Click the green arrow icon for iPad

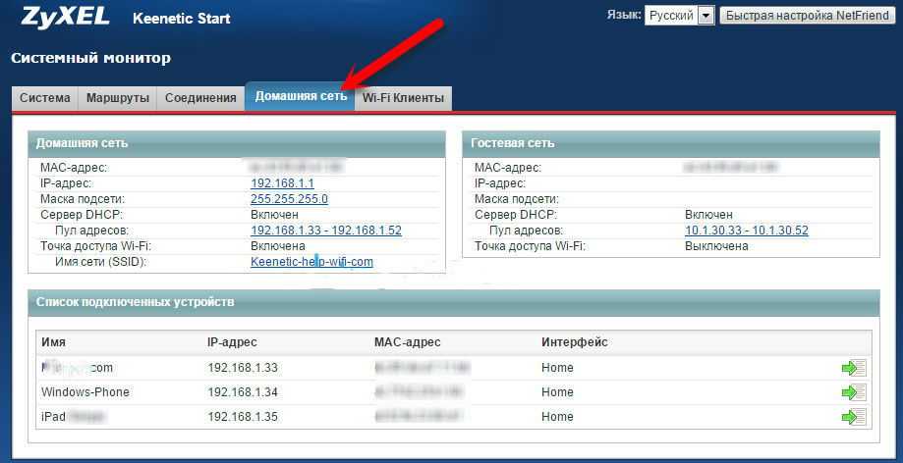tap(852, 417)
